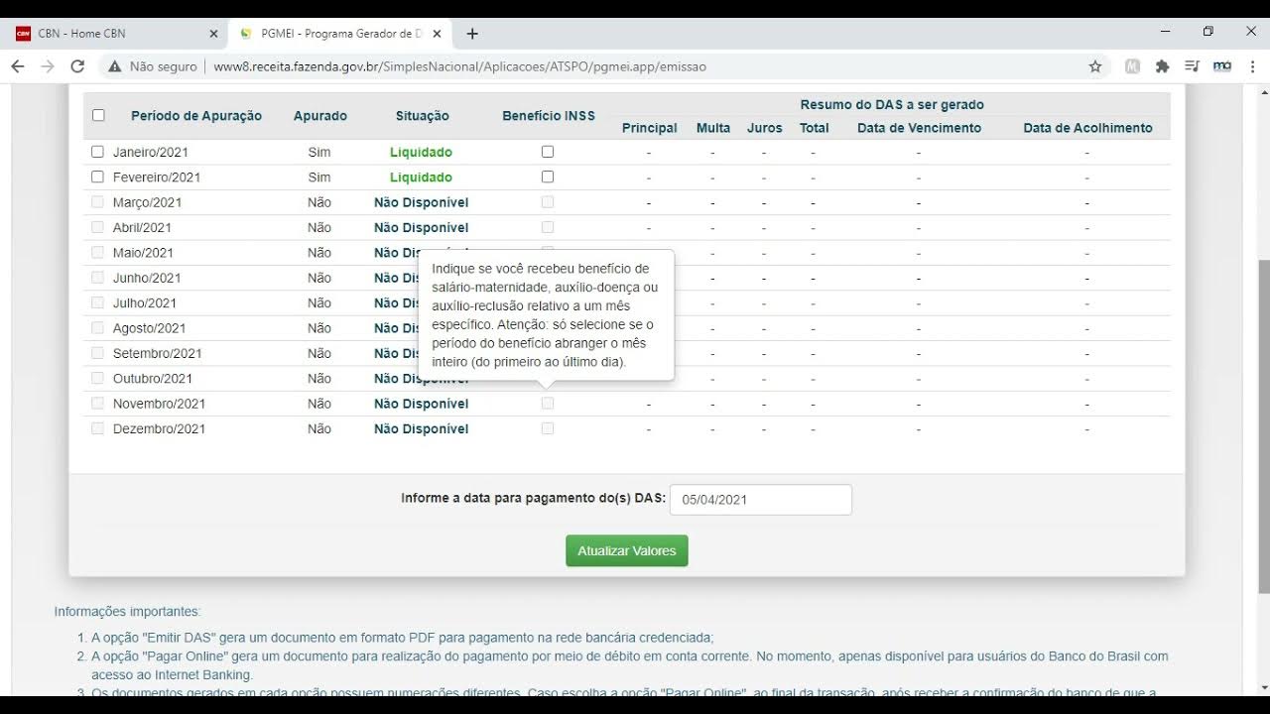Click the disabled Março/2021 period checkbox
The width and height of the screenshot is (1270, 714).
point(97,202)
